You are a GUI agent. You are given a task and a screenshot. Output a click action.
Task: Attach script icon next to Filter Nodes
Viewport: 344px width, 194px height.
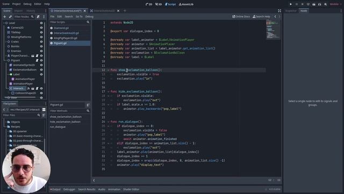tap(38, 17)
